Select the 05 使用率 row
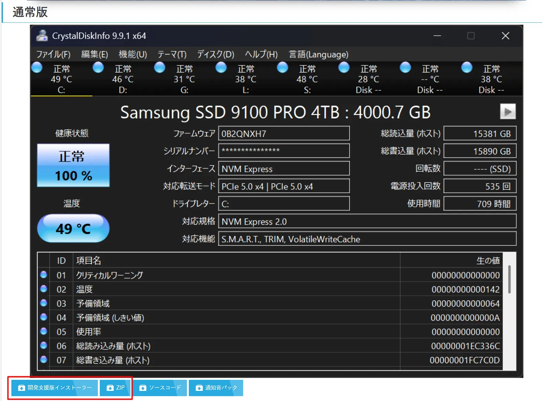Screen dimensions: 551x401 click(270, 331)
